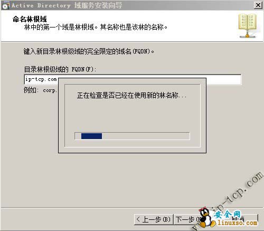Click the empty part of the progress bar
Viewport: 264px width, 231px height.
(145, 136)
